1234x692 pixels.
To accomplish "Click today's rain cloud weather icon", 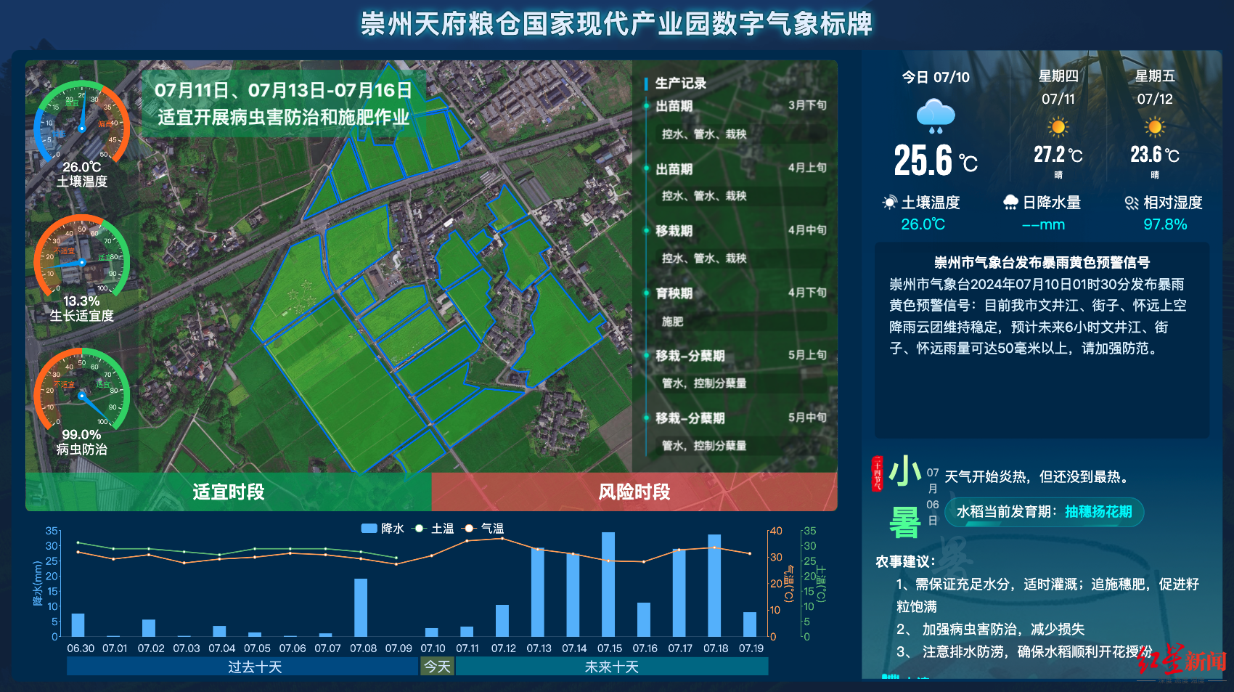I will click(x=935, y=117).
